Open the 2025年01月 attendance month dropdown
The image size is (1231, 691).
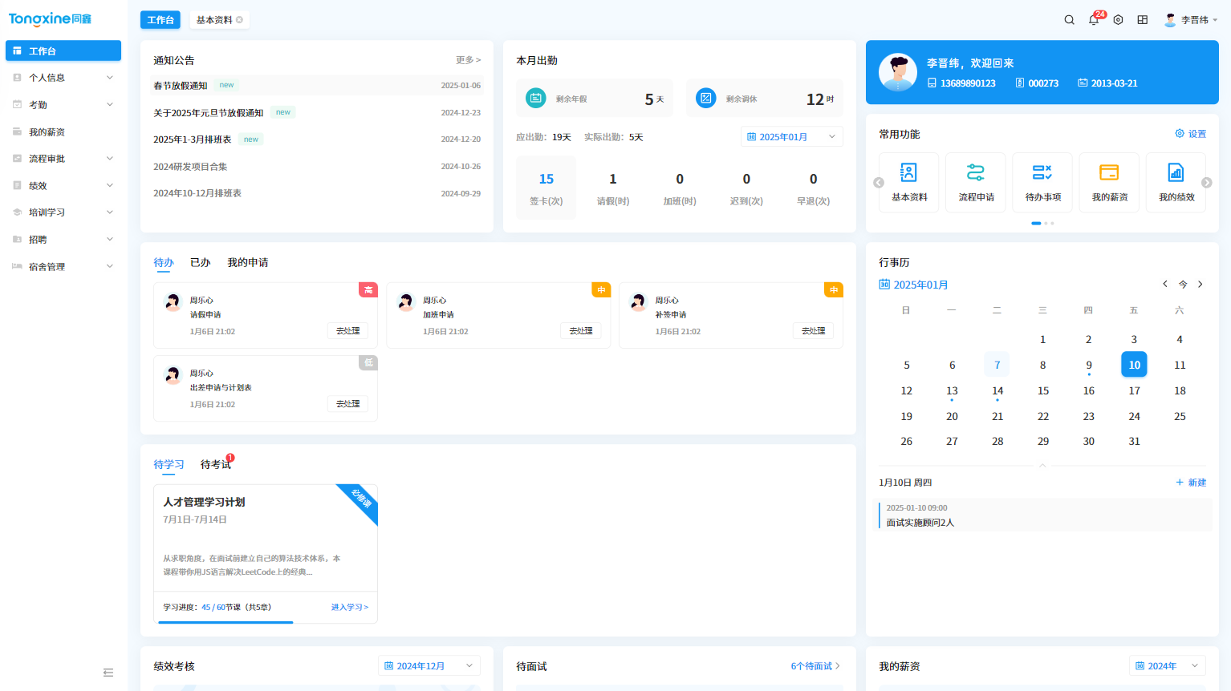[x=791, y=136]
